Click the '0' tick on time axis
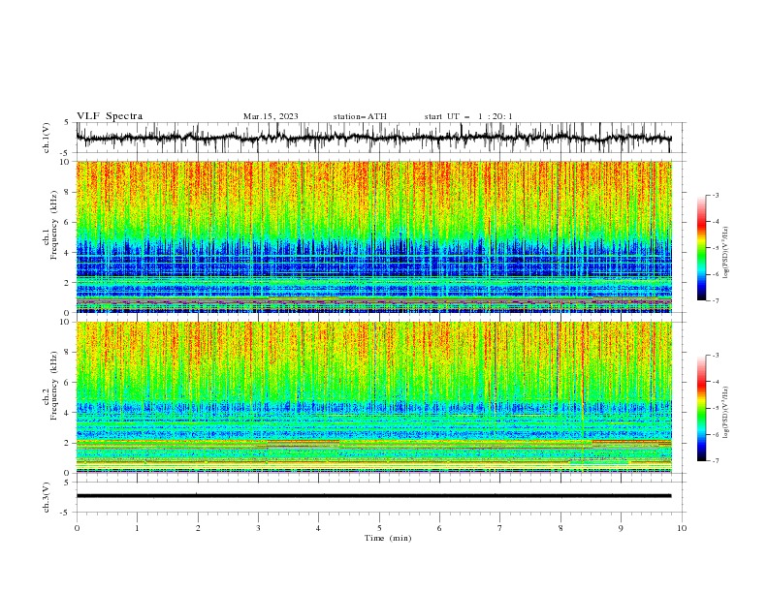 [77, 528]
